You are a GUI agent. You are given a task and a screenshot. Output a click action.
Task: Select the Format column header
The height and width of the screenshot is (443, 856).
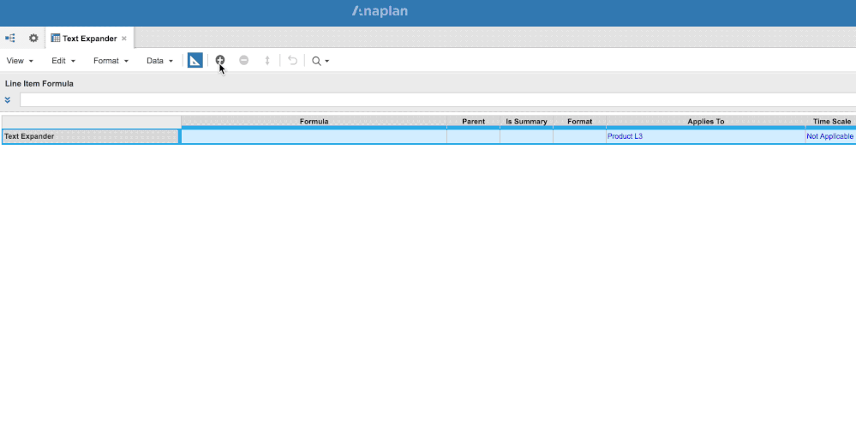pos(580,122)
